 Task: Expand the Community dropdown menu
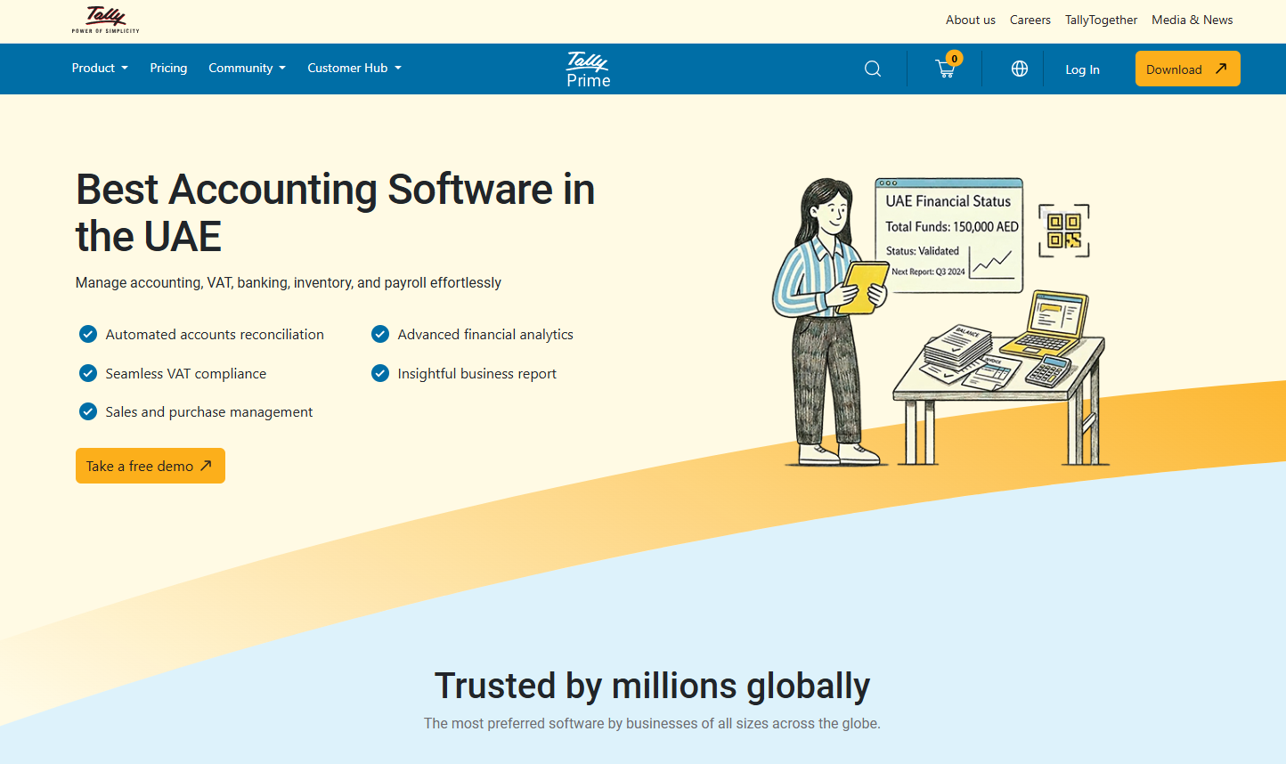tap(247, 68)
